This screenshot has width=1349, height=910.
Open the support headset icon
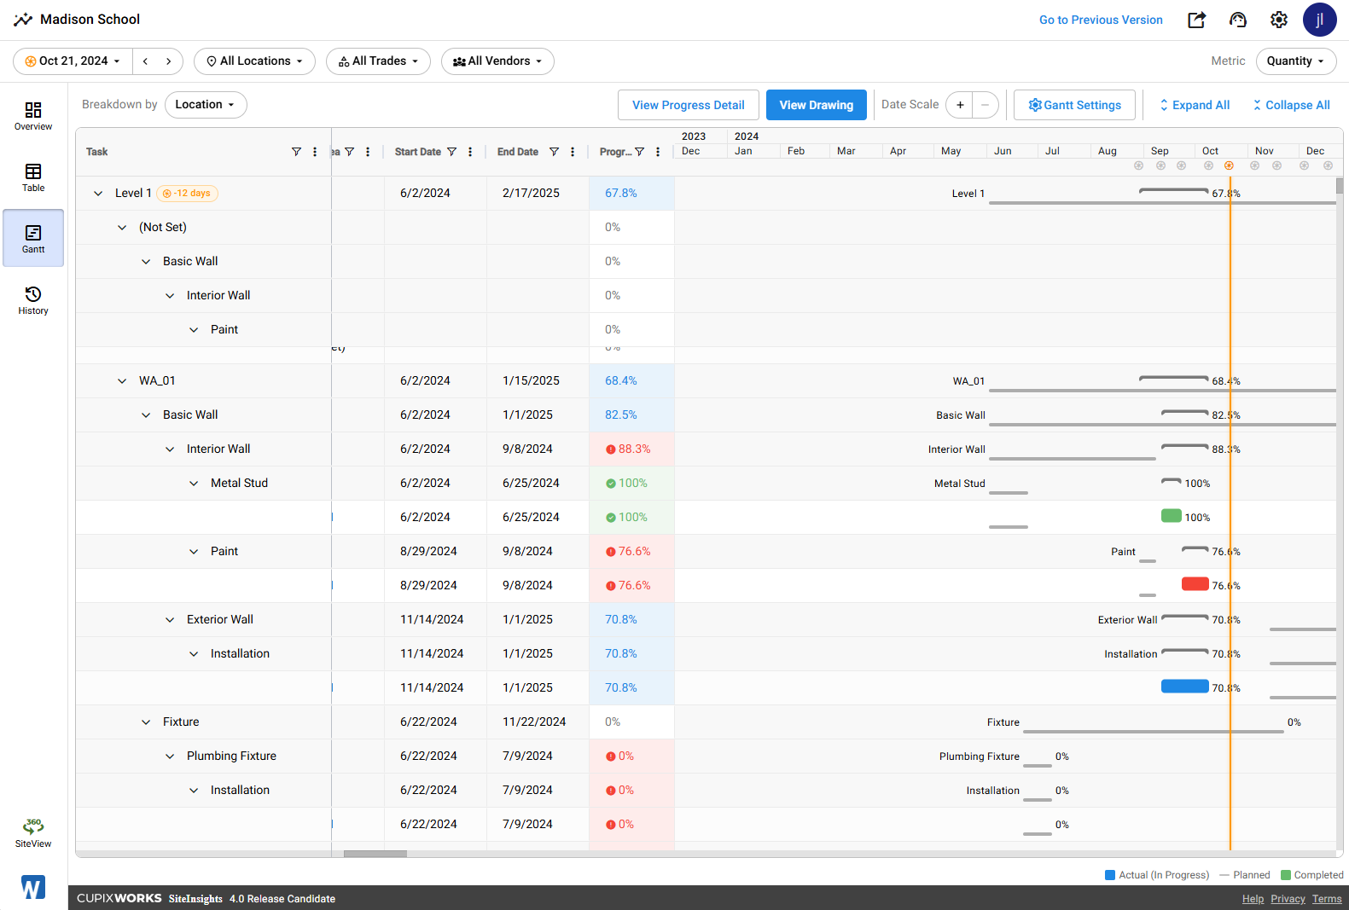tap(1238, 20)
